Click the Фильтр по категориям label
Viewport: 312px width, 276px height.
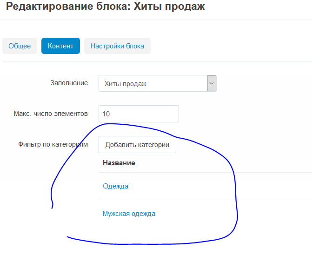[53, 144]
